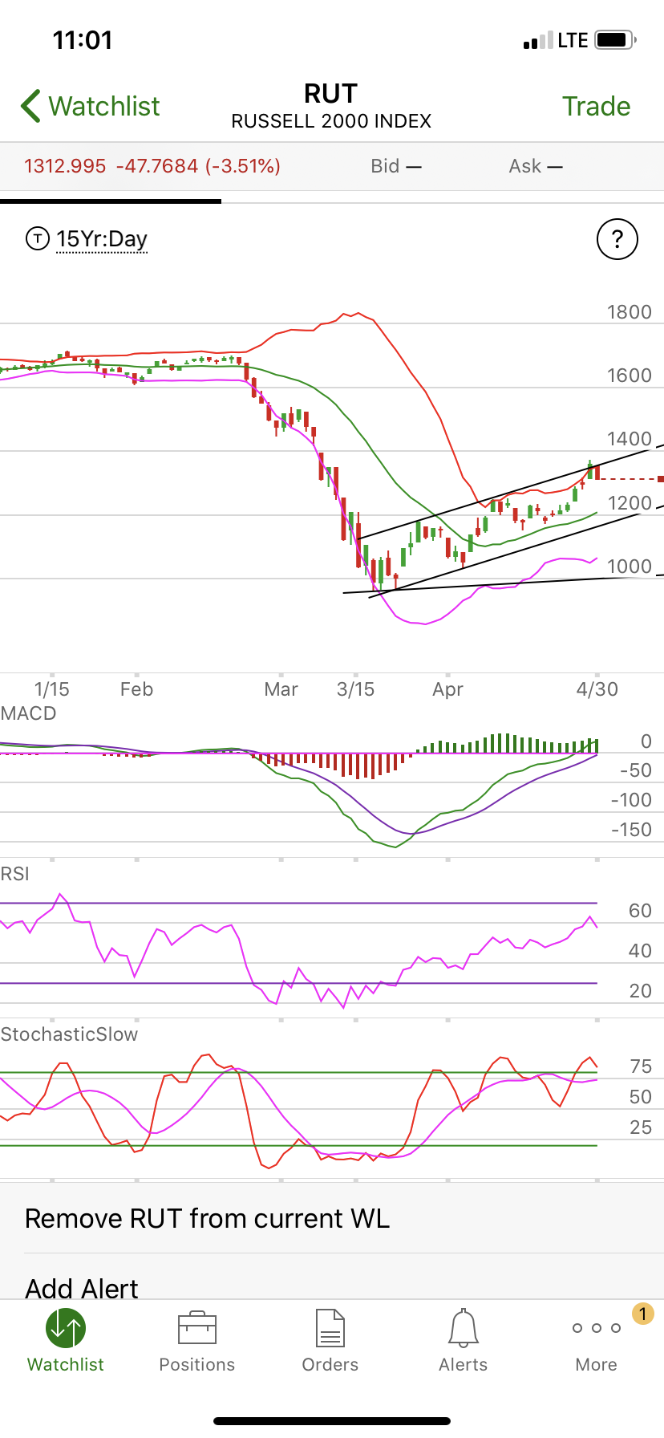This screenshot has height=1438, width=664.
Task: Select Remove RUT from current WL
Action: [x=207, y=1218]
